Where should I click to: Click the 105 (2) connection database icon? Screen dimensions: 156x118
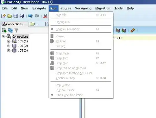(14, 46)
